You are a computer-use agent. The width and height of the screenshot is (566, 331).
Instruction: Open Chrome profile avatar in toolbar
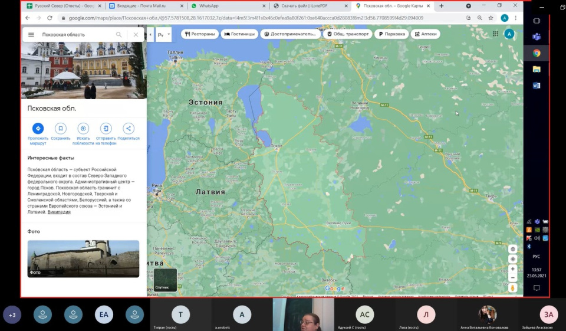(x=505, y=18)
